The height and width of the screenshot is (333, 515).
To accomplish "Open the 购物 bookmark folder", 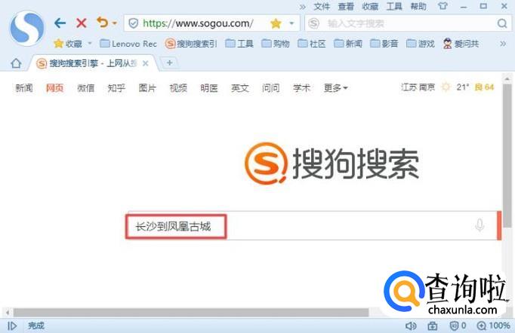I will (276, 44).
